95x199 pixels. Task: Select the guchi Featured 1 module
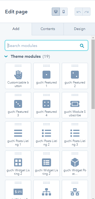point(46,76)
